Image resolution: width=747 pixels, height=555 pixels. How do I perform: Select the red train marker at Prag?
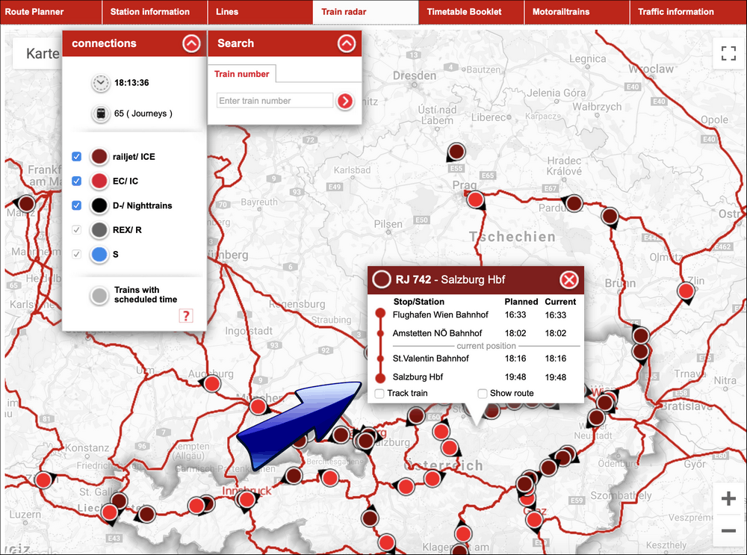pos(475,199)
